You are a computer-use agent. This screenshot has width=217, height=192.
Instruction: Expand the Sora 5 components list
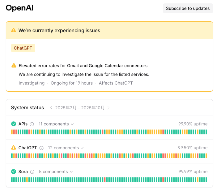click(56, 172)
